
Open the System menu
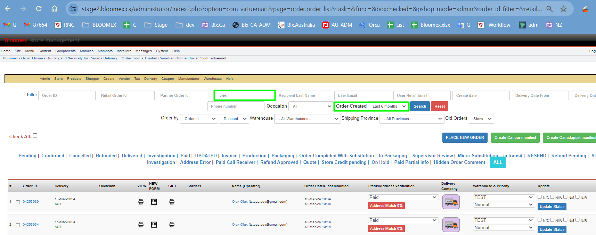pos(162,51)
